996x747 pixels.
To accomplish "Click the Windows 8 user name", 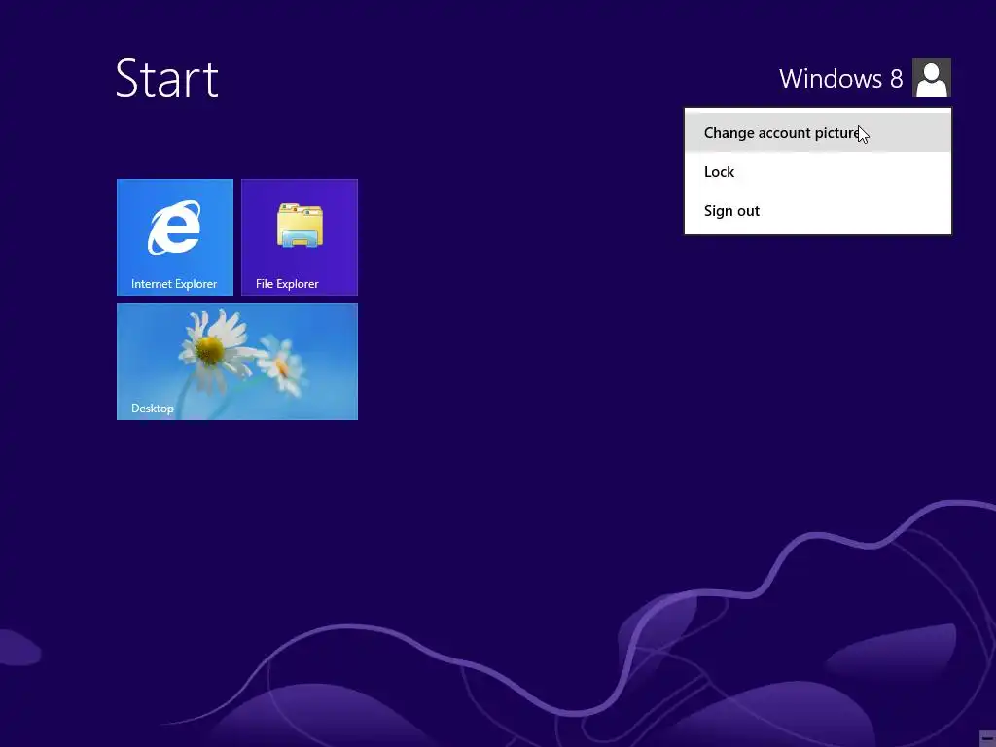I will click(x=840, y=79).
